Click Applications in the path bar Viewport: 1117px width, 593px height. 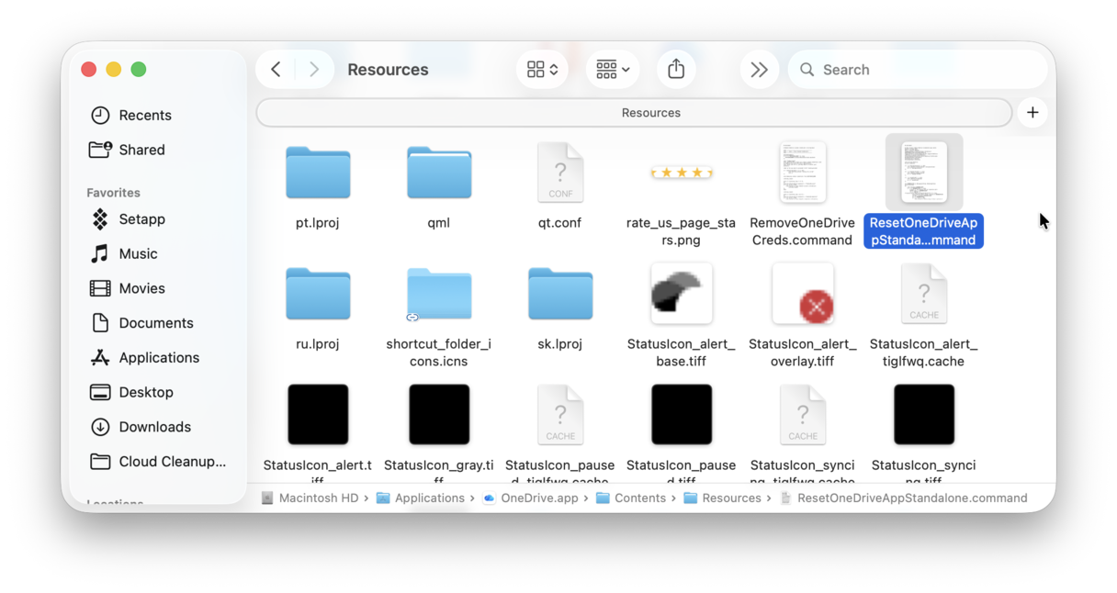pos(421,498)
